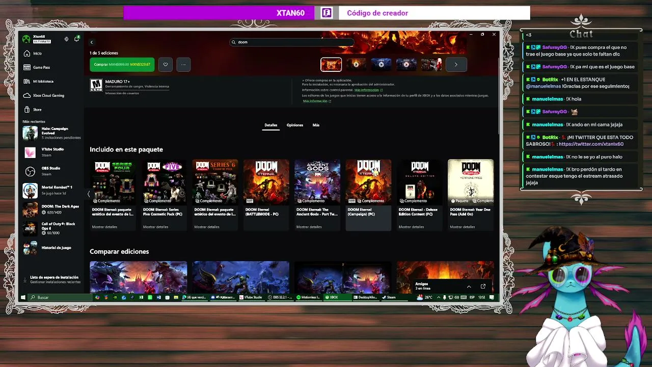Click the Windows taskbar Buscar search box
652x367 pixels.
[x=60, y=297]
